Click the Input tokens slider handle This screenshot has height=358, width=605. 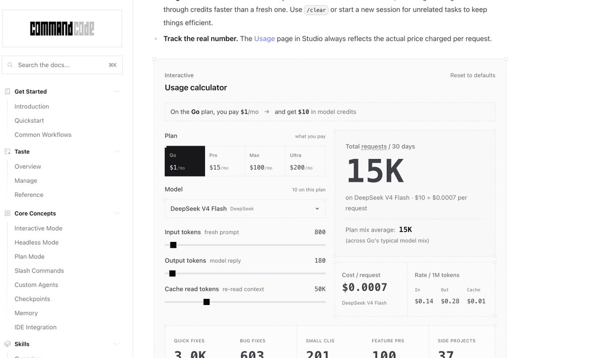point(173,245)
